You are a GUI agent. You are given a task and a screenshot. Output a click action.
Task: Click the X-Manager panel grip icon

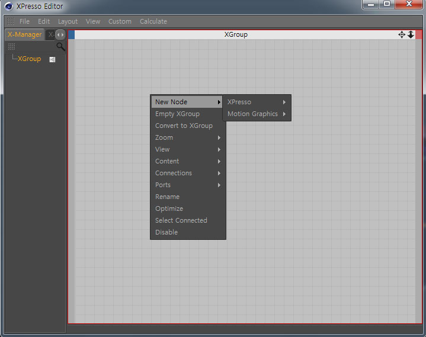click(11, 46)
